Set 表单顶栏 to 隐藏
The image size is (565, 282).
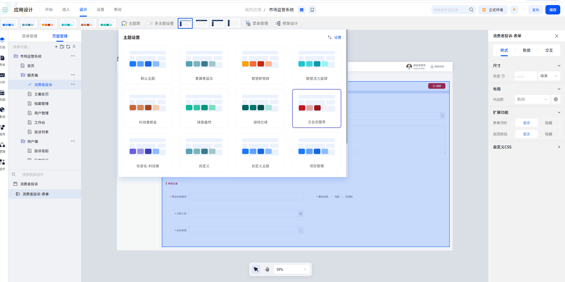pos(549,123)
